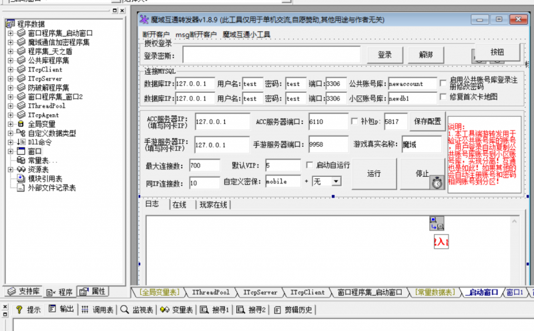Click the 自定义数据类型 icon

tap(21, 133)
